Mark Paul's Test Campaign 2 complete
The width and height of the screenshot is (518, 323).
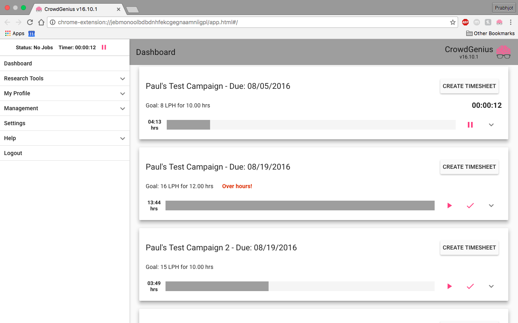[x=470, y=286]
